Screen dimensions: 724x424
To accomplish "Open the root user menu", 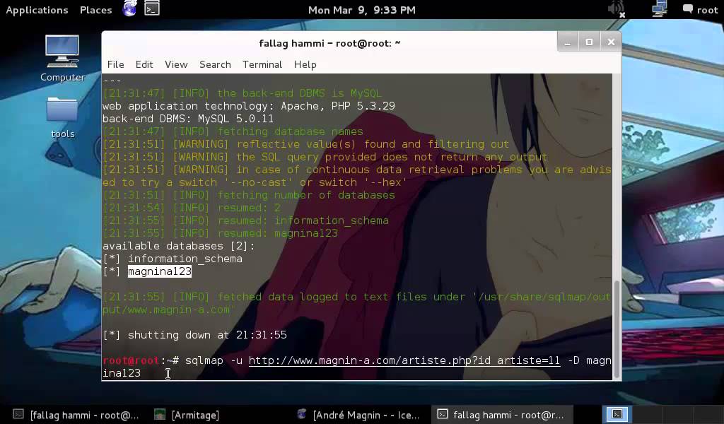I will (700, 10).
